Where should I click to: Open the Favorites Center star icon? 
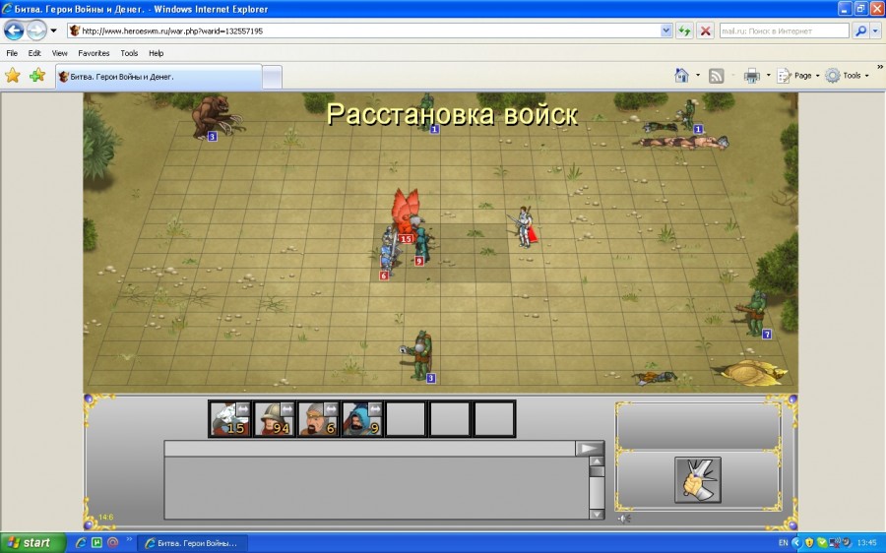(13, 75)
